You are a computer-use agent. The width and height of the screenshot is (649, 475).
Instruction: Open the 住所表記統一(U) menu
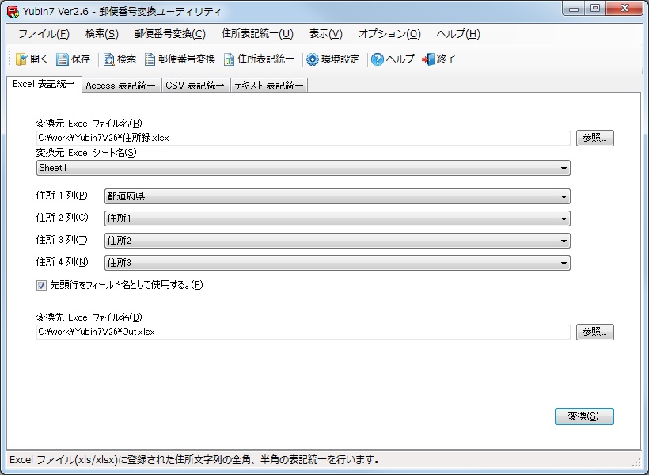point(257,34)
